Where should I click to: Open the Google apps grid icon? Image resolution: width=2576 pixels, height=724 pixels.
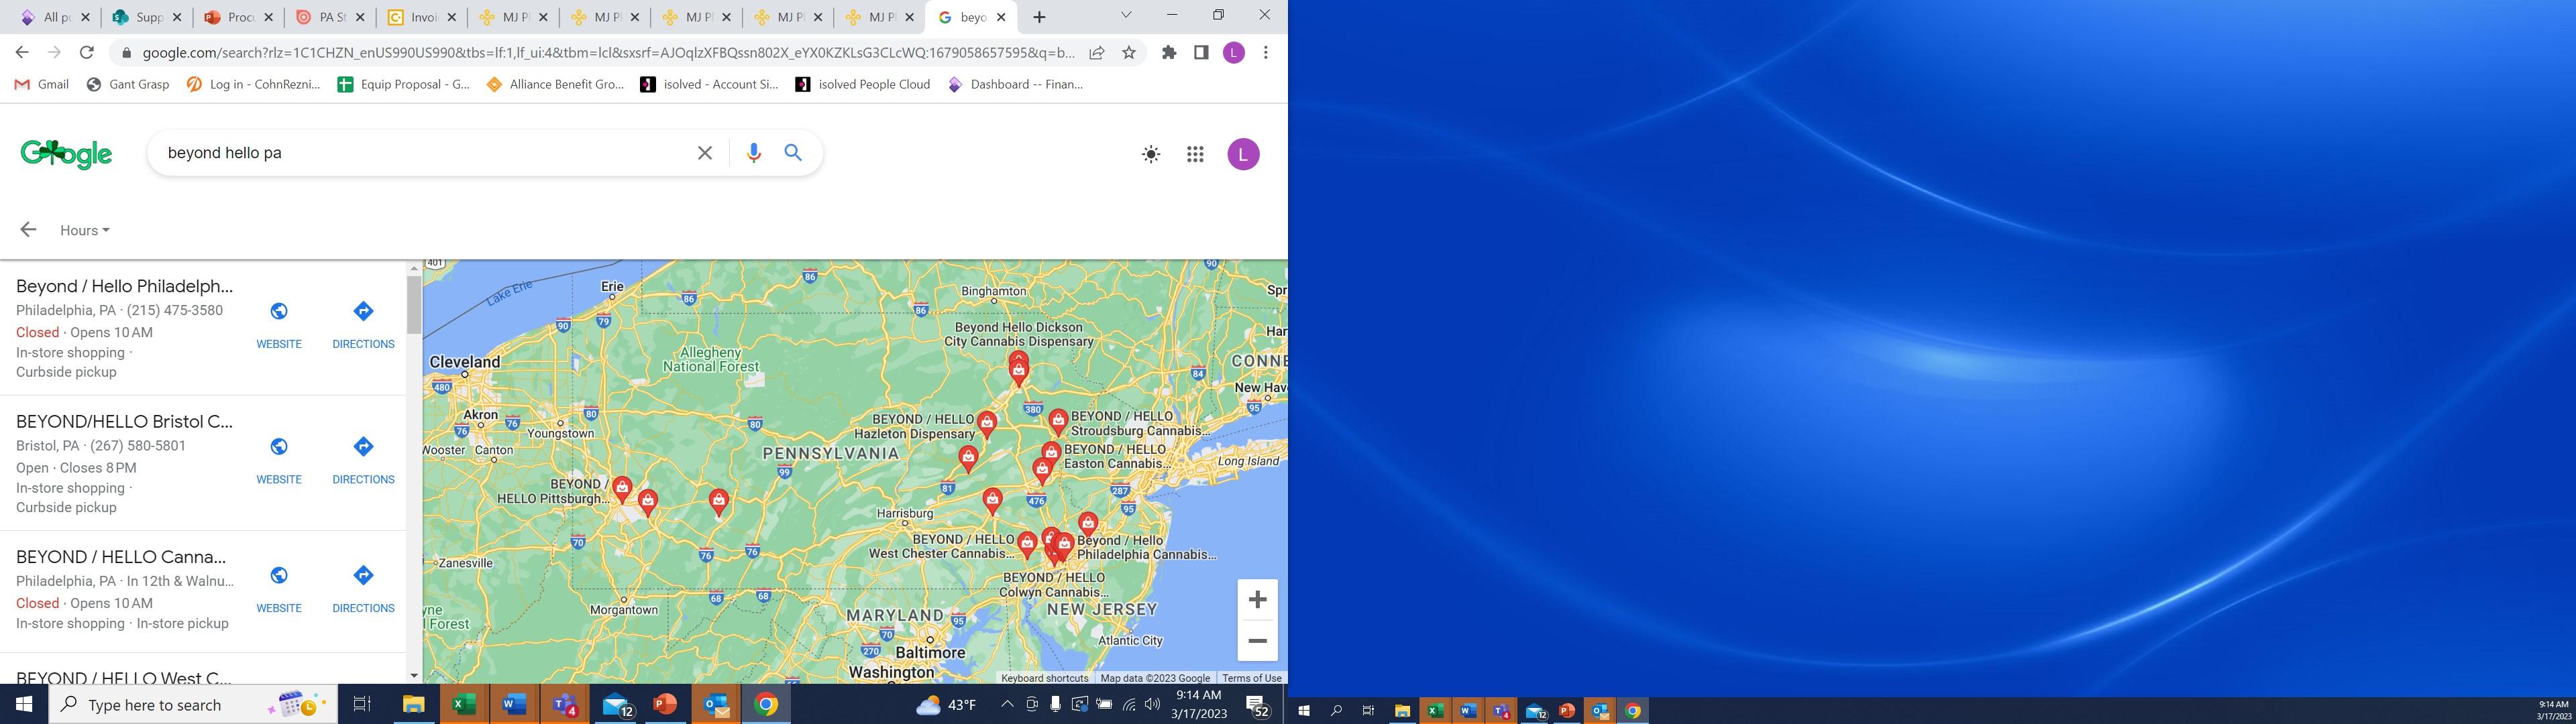coord(1195,154)
